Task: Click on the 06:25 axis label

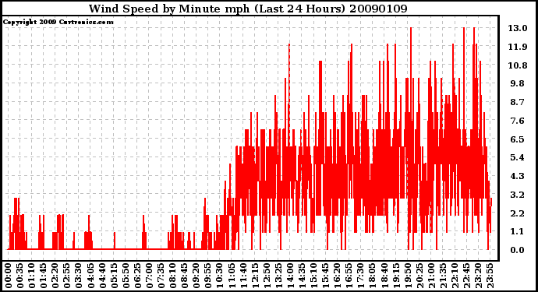Action: coord(137,276)
